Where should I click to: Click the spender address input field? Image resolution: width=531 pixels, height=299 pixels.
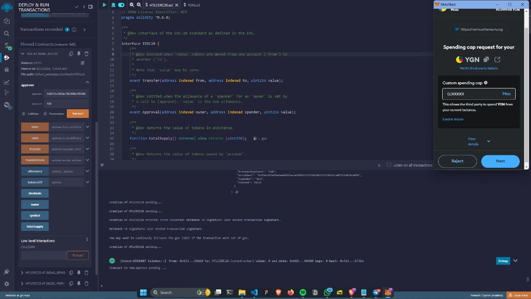click(66, 94)
